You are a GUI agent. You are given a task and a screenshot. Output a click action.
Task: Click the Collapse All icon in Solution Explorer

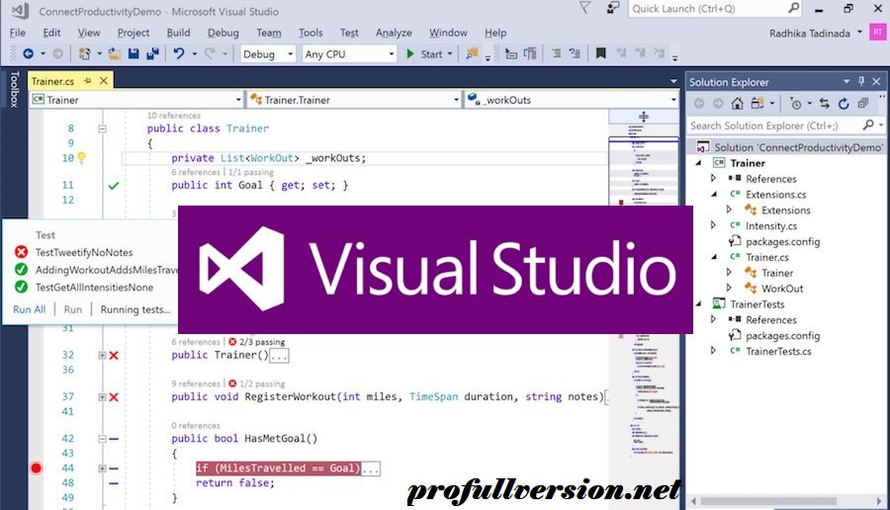863,103
